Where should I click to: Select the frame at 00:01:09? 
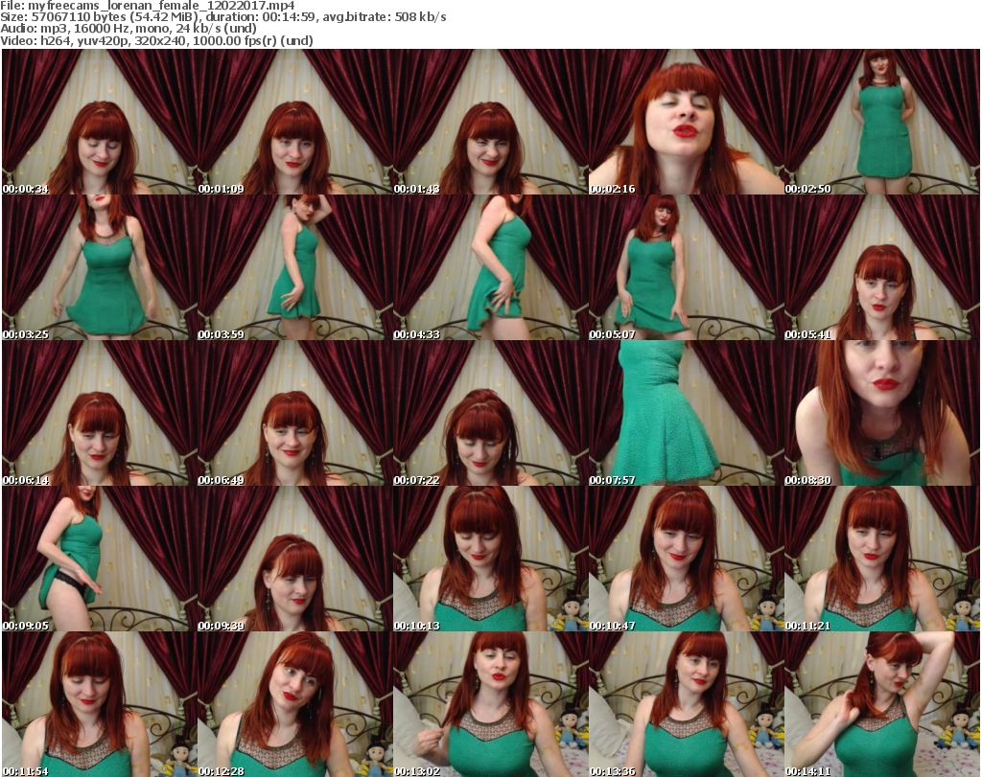pos(294,122)
